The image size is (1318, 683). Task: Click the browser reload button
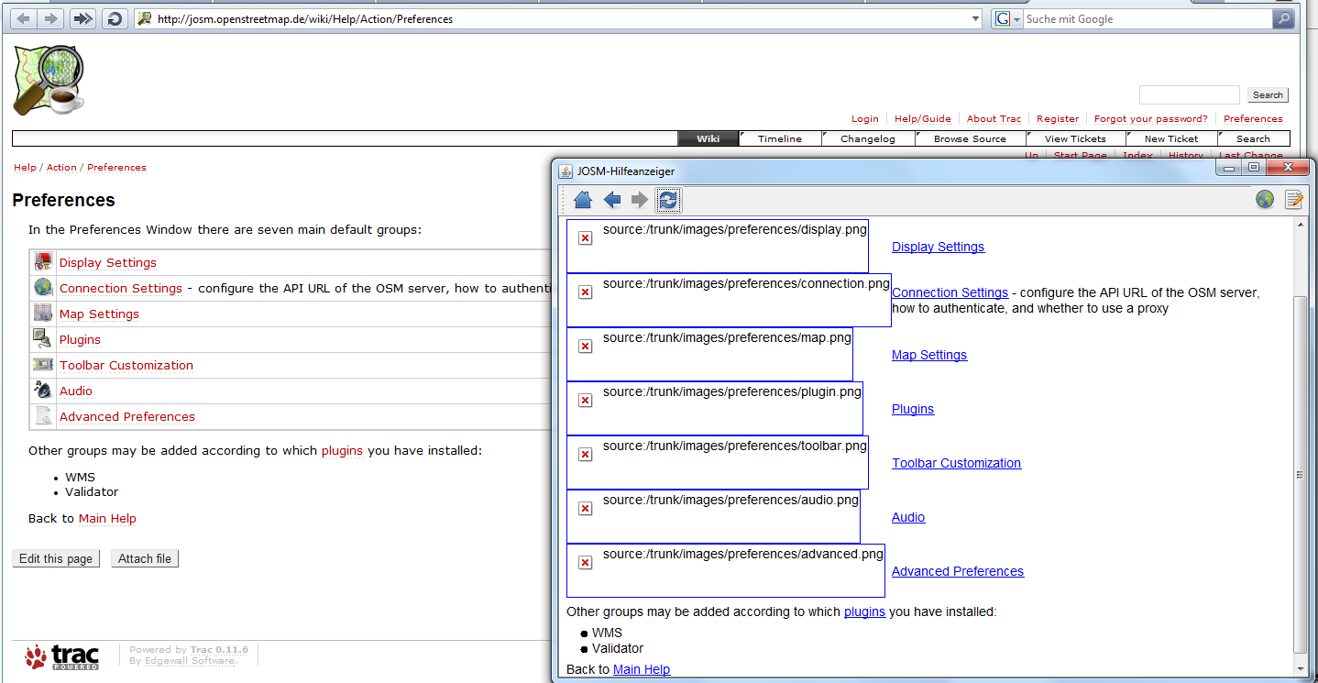[x=115, y=18]
